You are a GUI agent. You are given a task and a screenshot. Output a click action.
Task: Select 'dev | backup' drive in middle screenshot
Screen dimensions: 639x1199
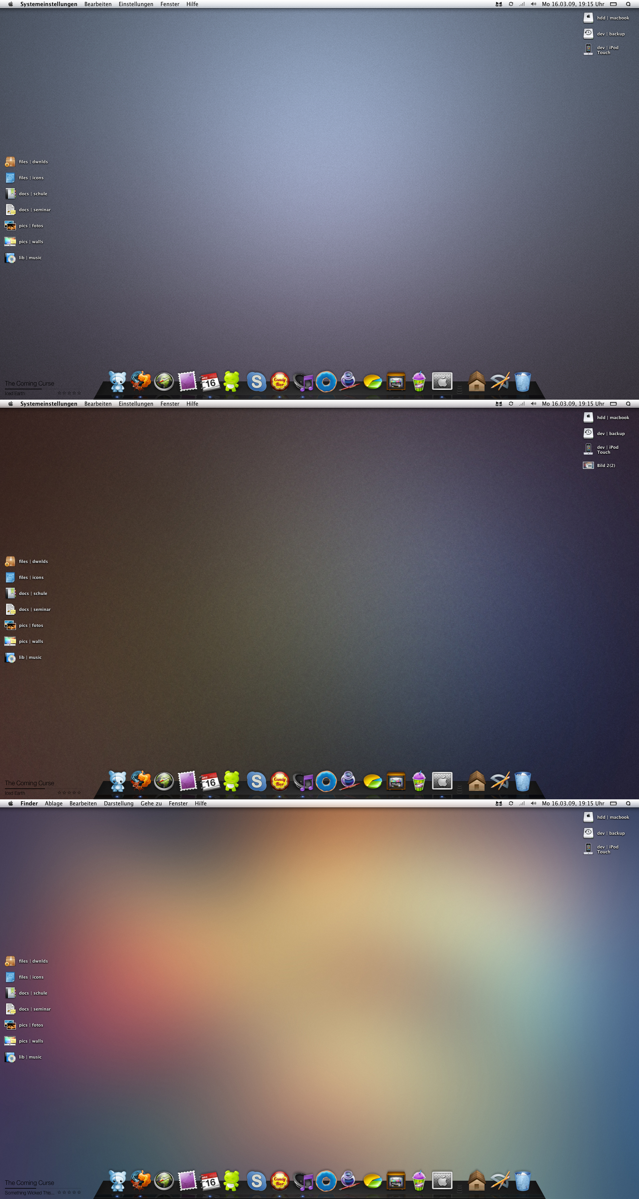tap(604, 433)
